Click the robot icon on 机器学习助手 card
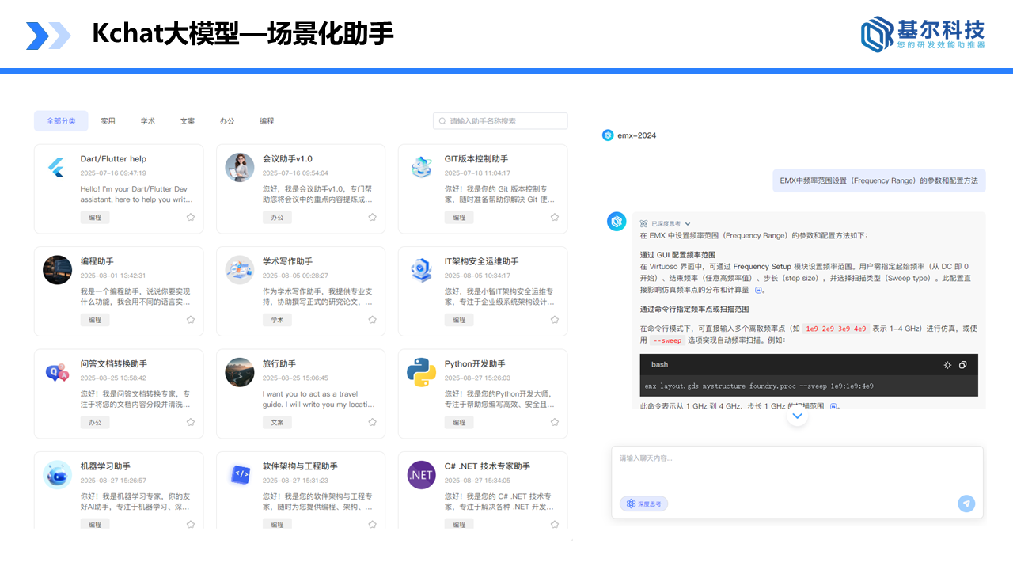 point(56,474)
